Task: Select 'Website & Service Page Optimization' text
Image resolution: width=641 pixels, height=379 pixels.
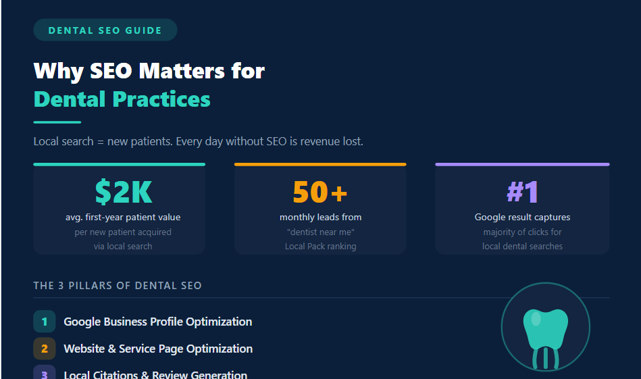Action: coord(158,349)
